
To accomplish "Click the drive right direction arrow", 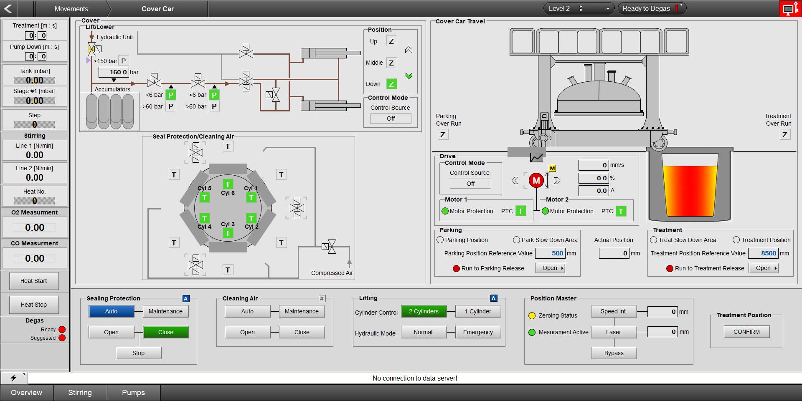I will point(557,181).
